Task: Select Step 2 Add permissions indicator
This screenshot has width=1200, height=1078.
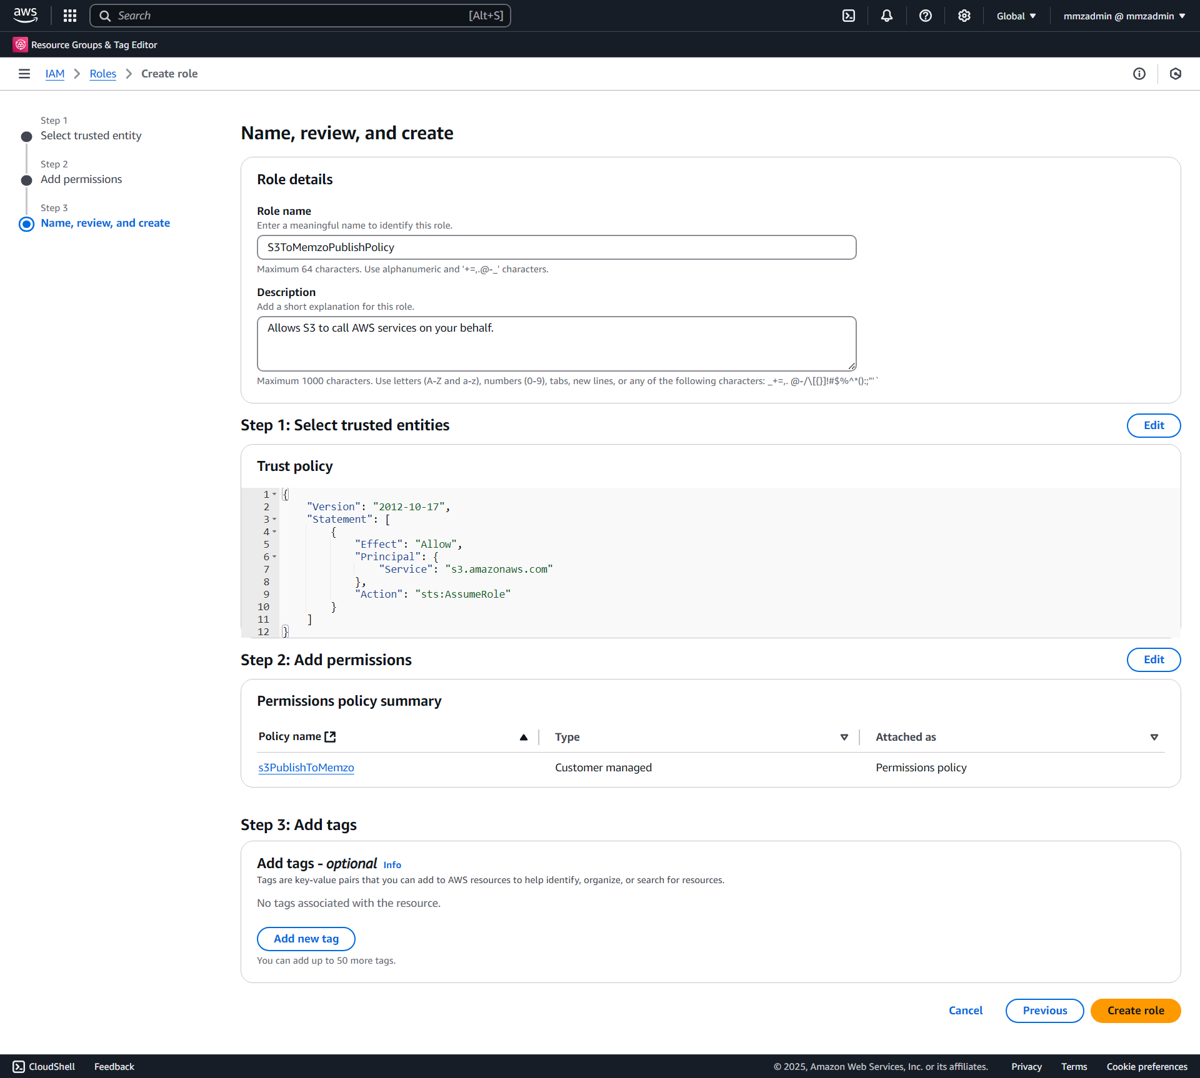Action: click(26, 180)
